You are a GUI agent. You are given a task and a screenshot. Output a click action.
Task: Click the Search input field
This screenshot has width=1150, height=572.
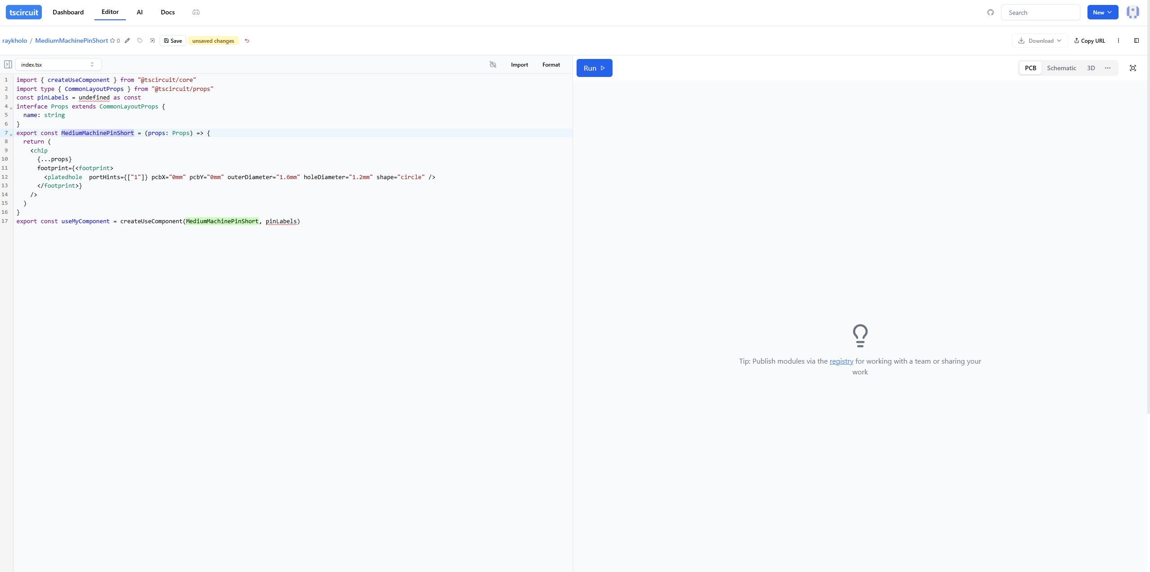point(1040,13)
